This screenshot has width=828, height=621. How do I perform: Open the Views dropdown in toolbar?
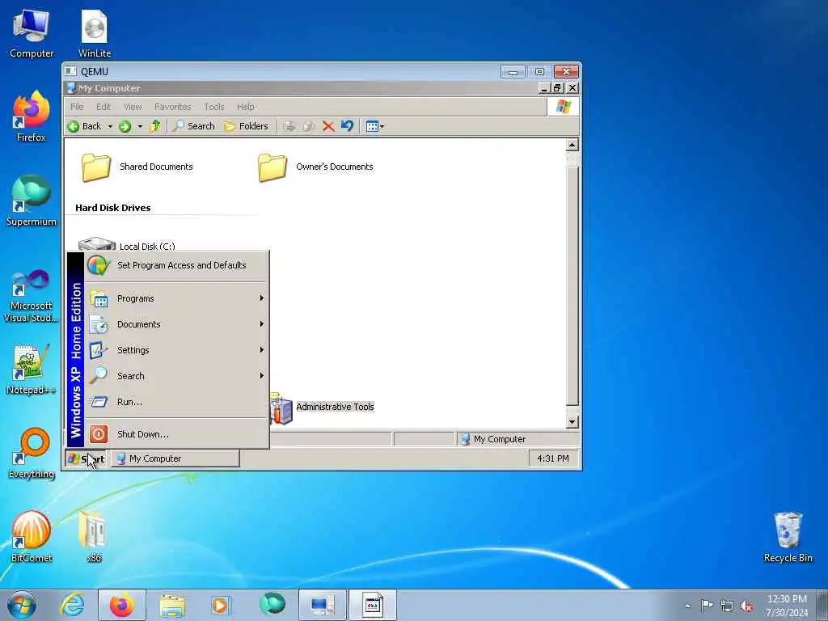[375, 126]
